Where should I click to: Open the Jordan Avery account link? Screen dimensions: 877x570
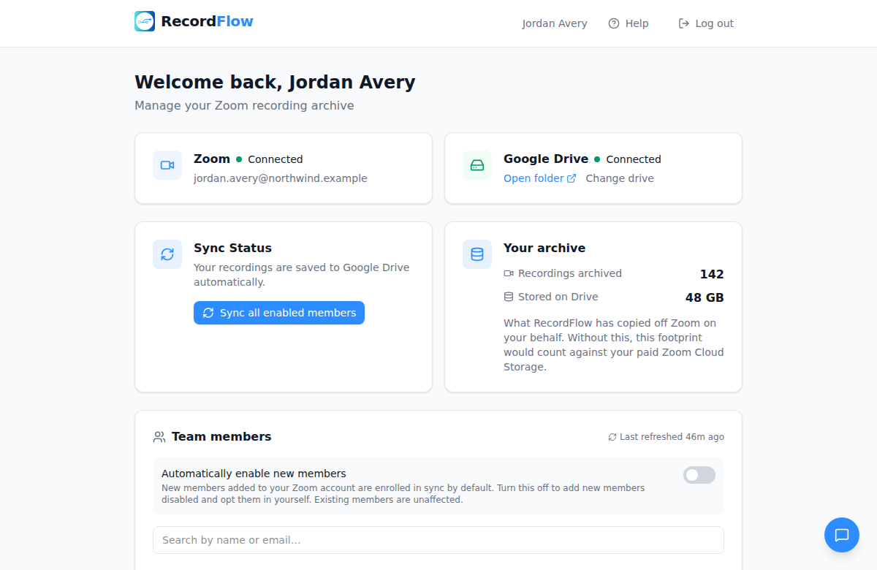click(555, 23)
